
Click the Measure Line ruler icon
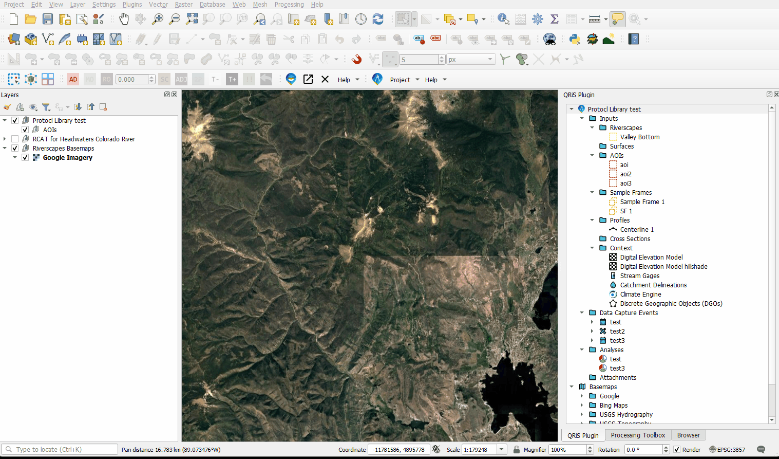595,20
